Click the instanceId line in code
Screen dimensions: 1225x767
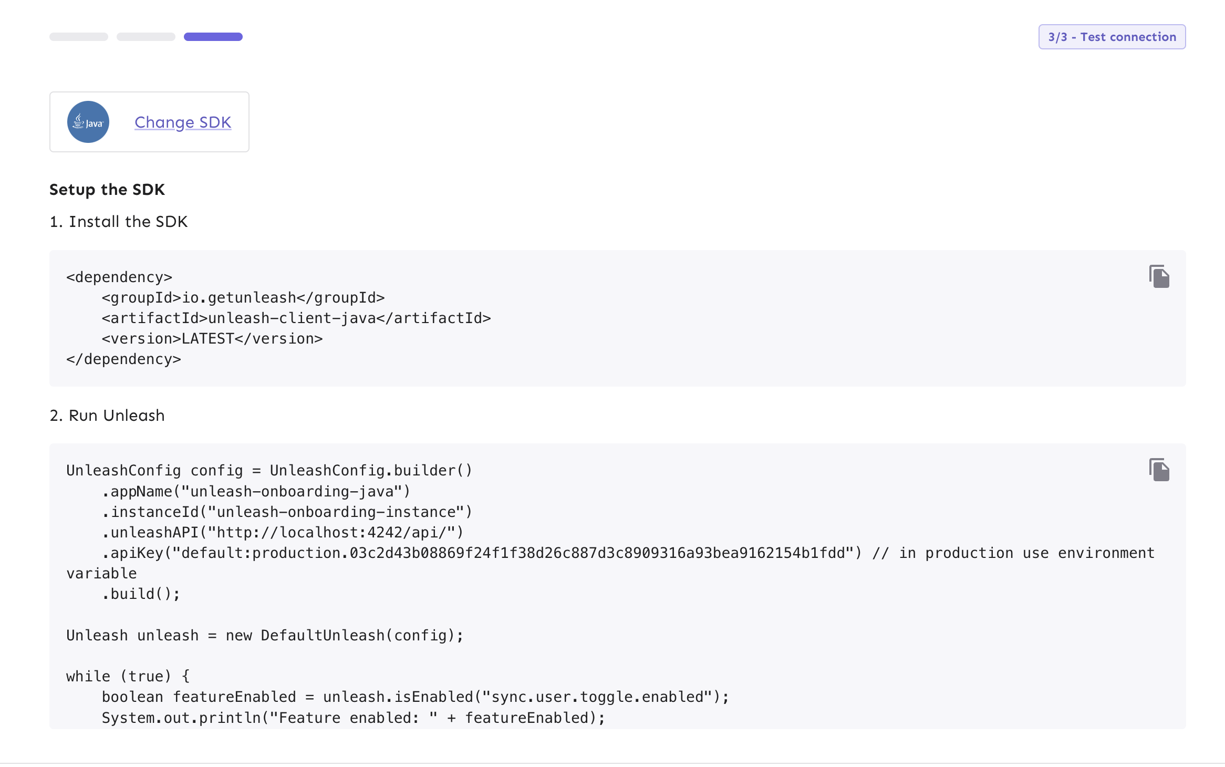coord(287,512)
